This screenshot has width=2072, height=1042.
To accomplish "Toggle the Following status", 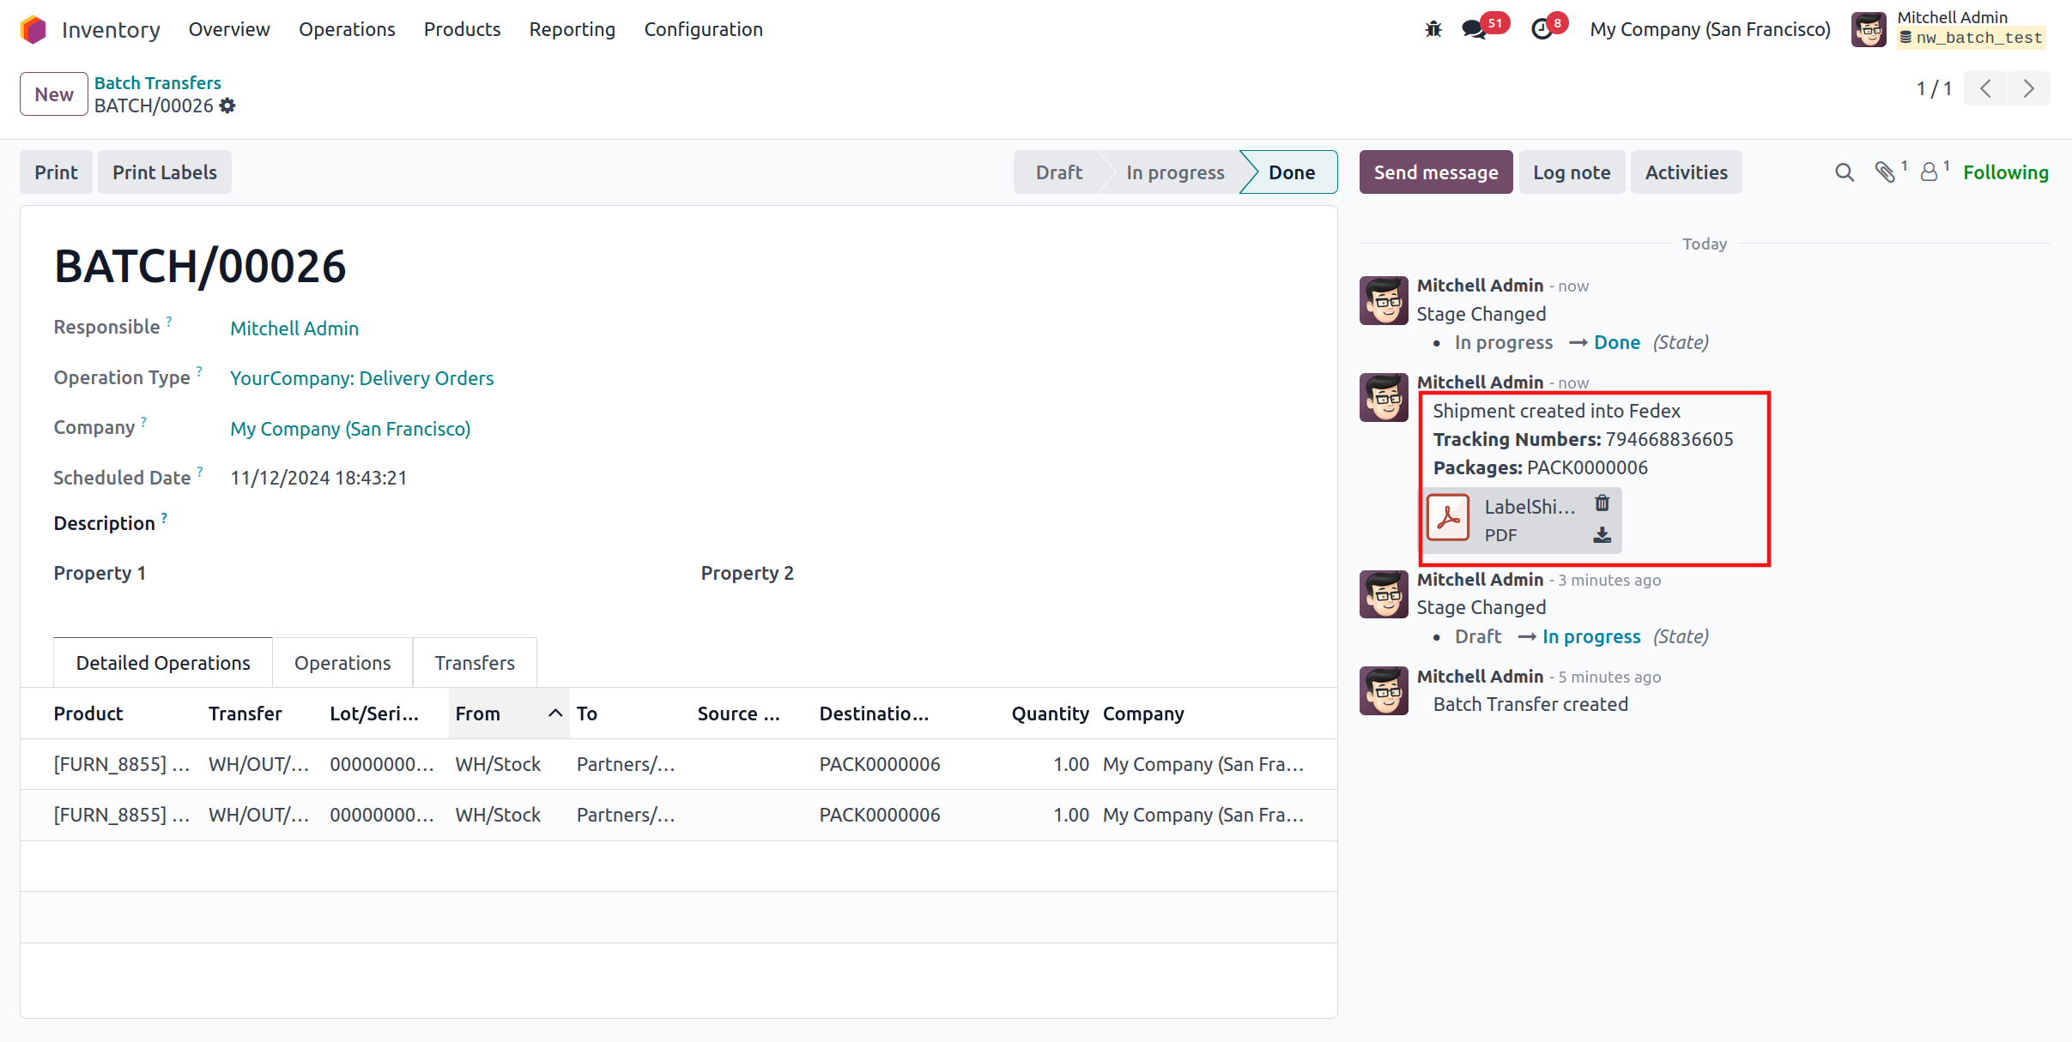I will coord(2005,172).
